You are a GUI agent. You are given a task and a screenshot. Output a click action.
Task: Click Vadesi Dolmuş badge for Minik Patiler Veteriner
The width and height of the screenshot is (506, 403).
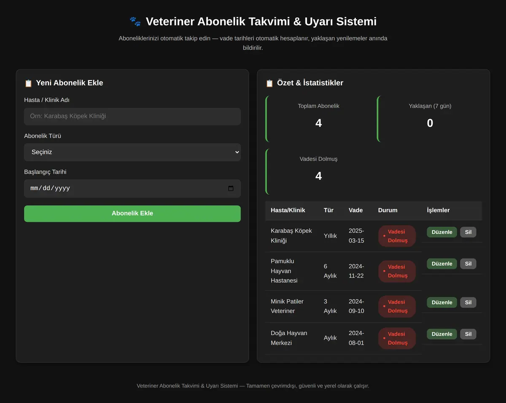coord(397,306)
